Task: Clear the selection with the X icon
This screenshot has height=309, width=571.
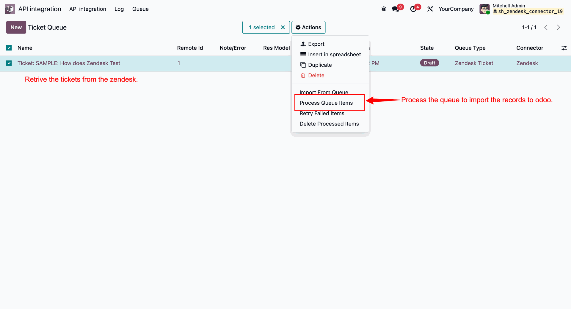Action: [283, 27]
